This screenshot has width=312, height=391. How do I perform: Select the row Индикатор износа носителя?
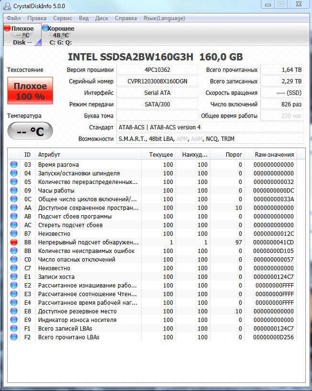click(x=152, y=320)
